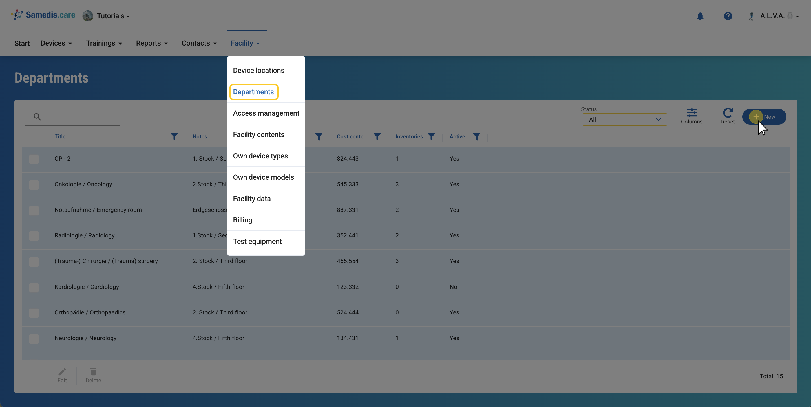Click the Title column filter icon

pos(174,137)
